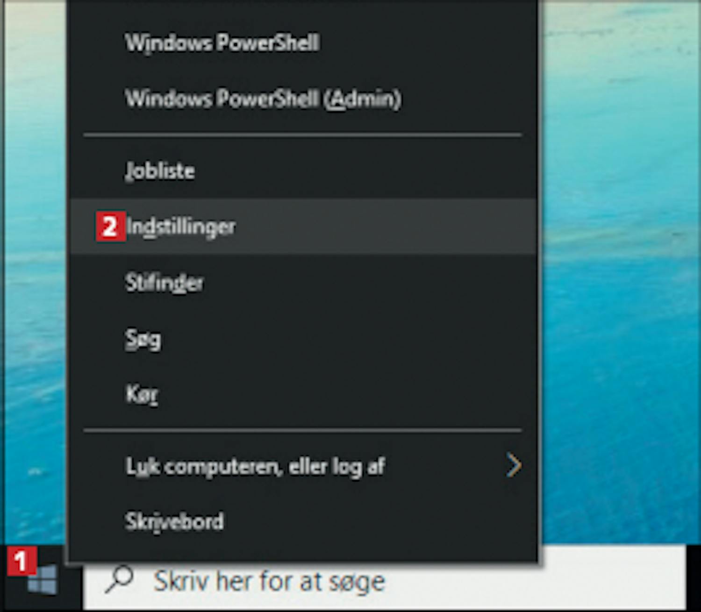This screenshot has width=701, height=612.
Task: Select Søg in the context menu
Action: [303, 339]
